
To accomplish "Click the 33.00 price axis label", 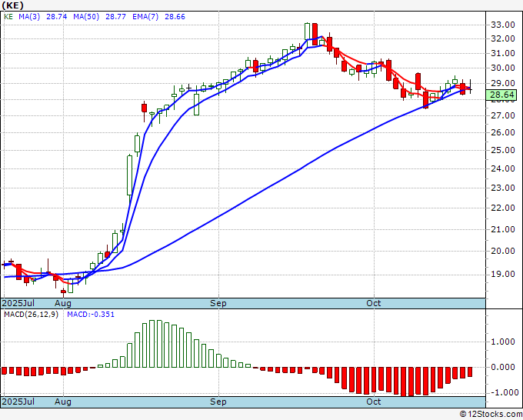I will 503,25.
